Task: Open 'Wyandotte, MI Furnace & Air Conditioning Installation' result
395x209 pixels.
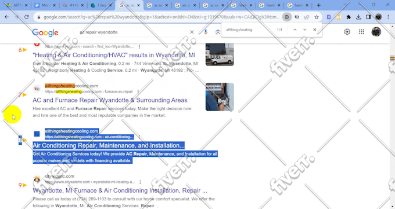Action: click(120, 190)
